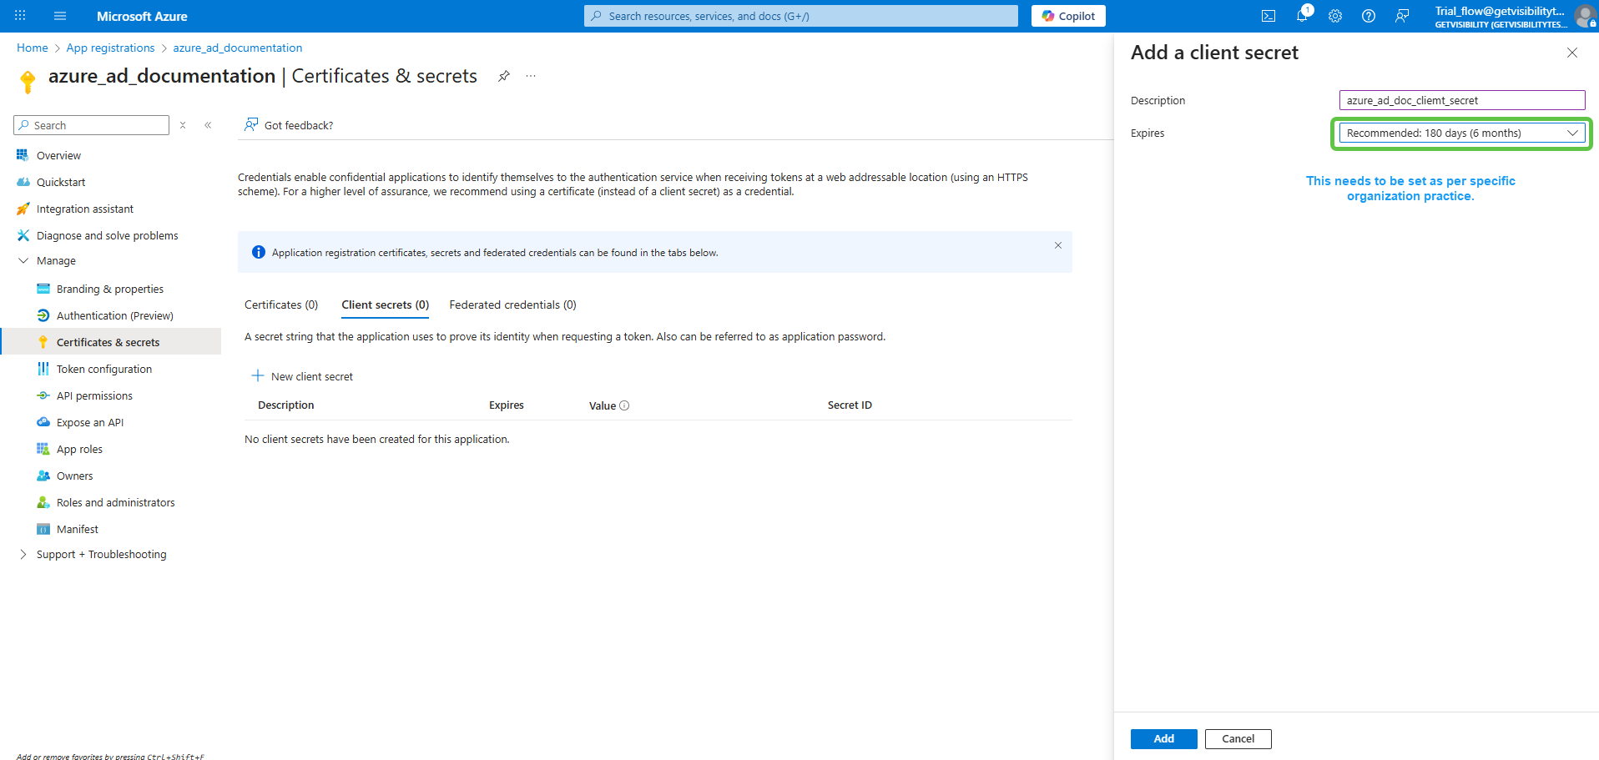Dismiss the blue information banner
Screen dimensions: 1599x760
[x=1057, y=245]
